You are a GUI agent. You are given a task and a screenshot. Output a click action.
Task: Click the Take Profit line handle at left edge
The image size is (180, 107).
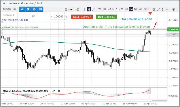pos(2,22)
